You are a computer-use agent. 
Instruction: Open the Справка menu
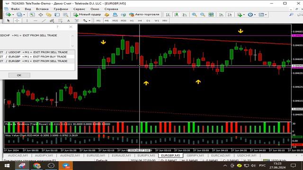tap(111, 9)
